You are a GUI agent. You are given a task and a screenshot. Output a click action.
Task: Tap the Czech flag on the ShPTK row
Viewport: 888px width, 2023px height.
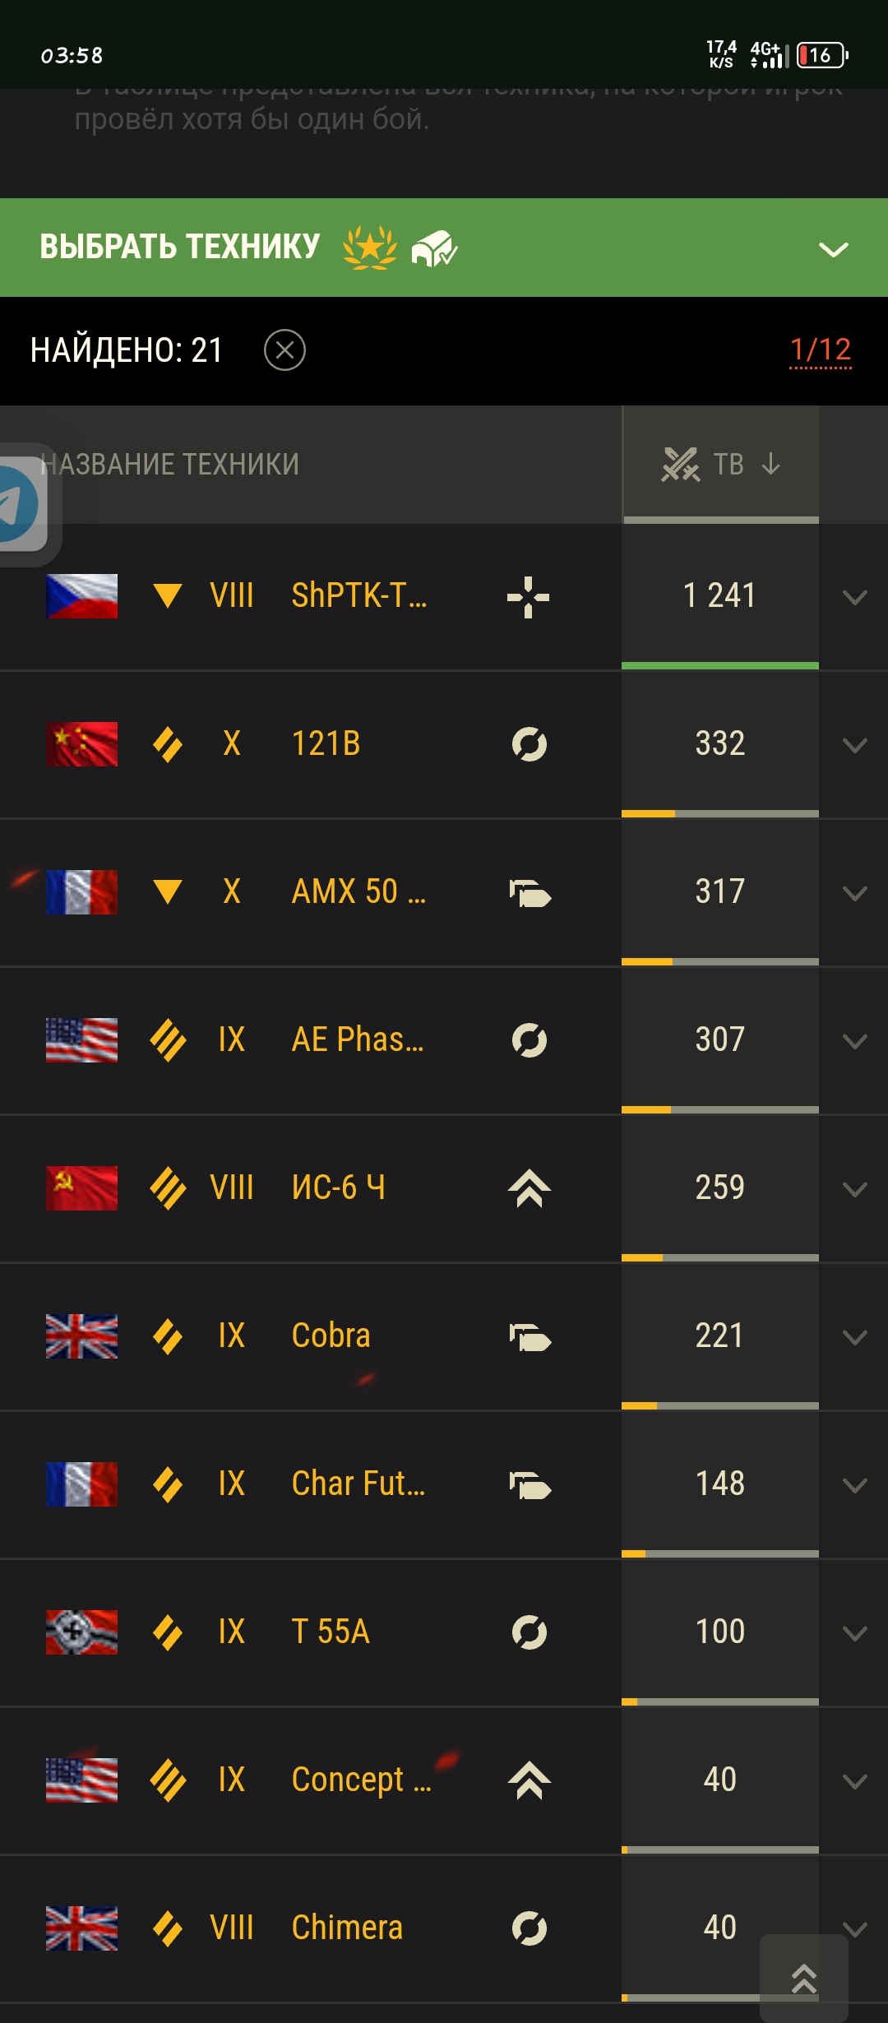click(81, 596)
